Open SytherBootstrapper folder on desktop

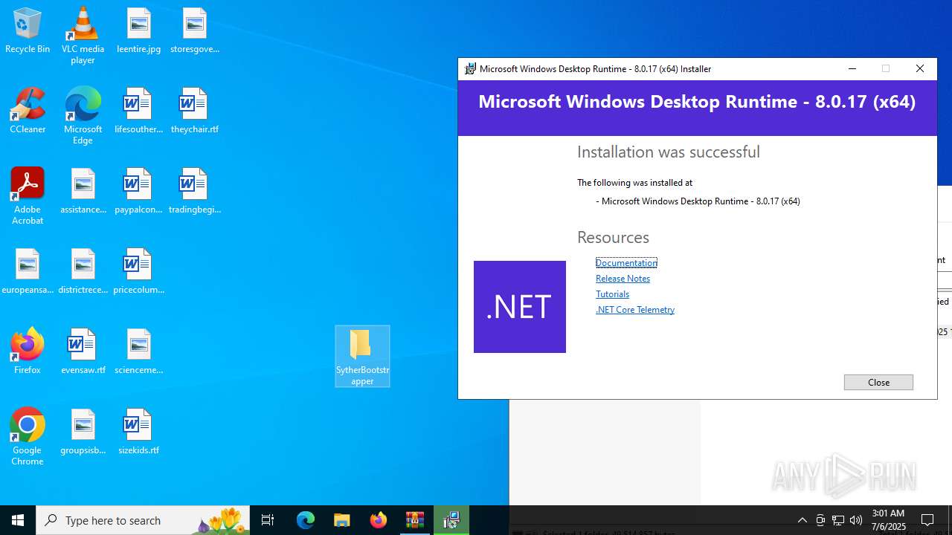coord(362,357)
